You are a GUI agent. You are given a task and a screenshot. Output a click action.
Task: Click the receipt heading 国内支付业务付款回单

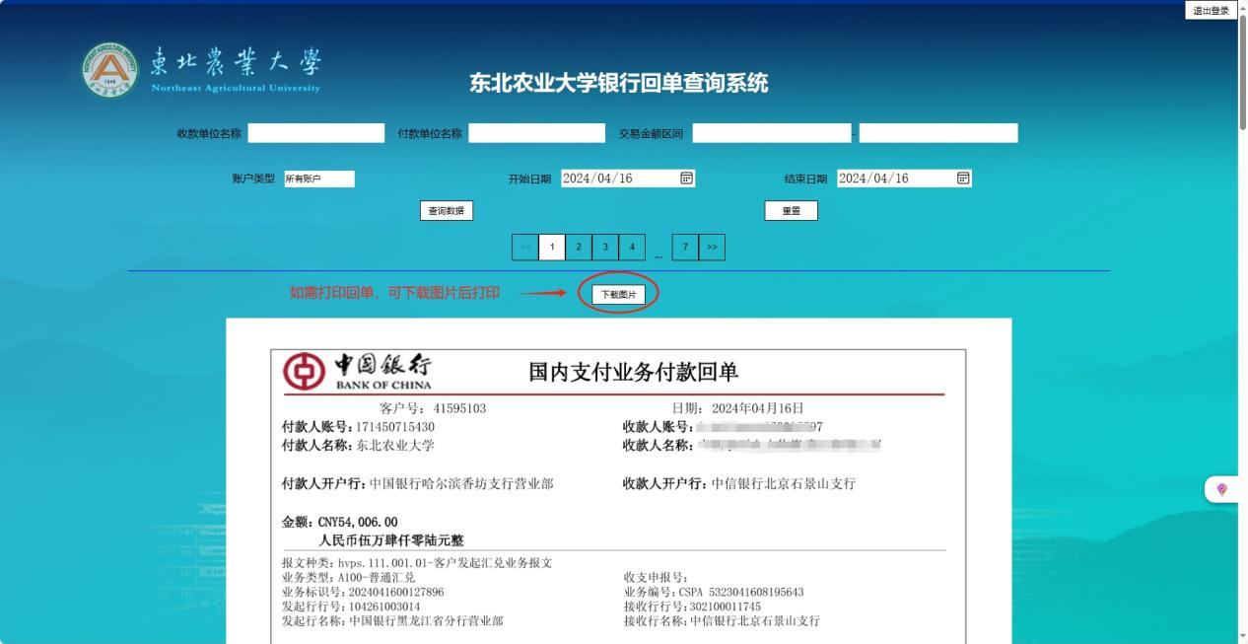pyautogui.click(x=634, y=372)
